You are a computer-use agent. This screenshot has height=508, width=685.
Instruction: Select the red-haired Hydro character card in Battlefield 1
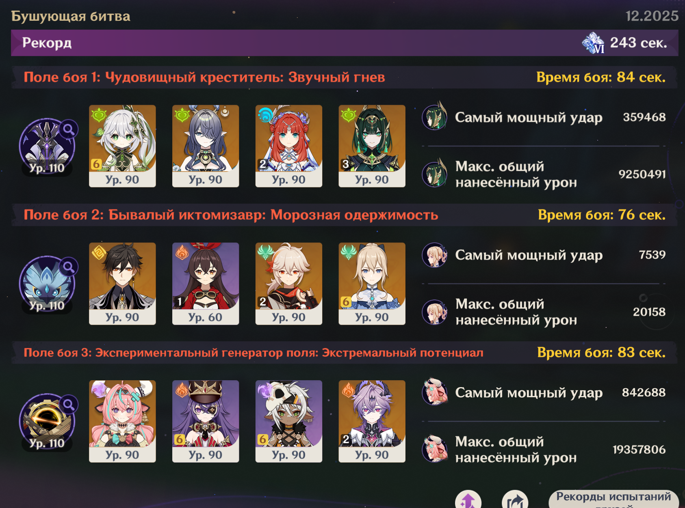pos(289,146)
